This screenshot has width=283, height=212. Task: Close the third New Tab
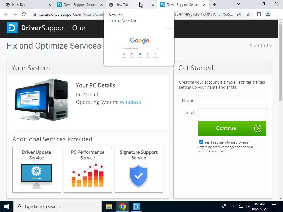pos(153,5)
